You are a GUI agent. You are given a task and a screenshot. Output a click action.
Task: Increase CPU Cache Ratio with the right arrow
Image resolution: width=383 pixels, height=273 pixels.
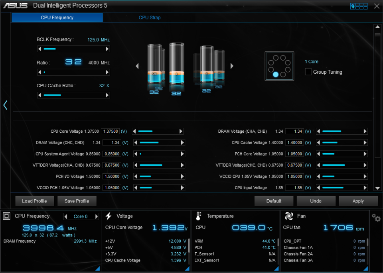(x=107, y=95)
